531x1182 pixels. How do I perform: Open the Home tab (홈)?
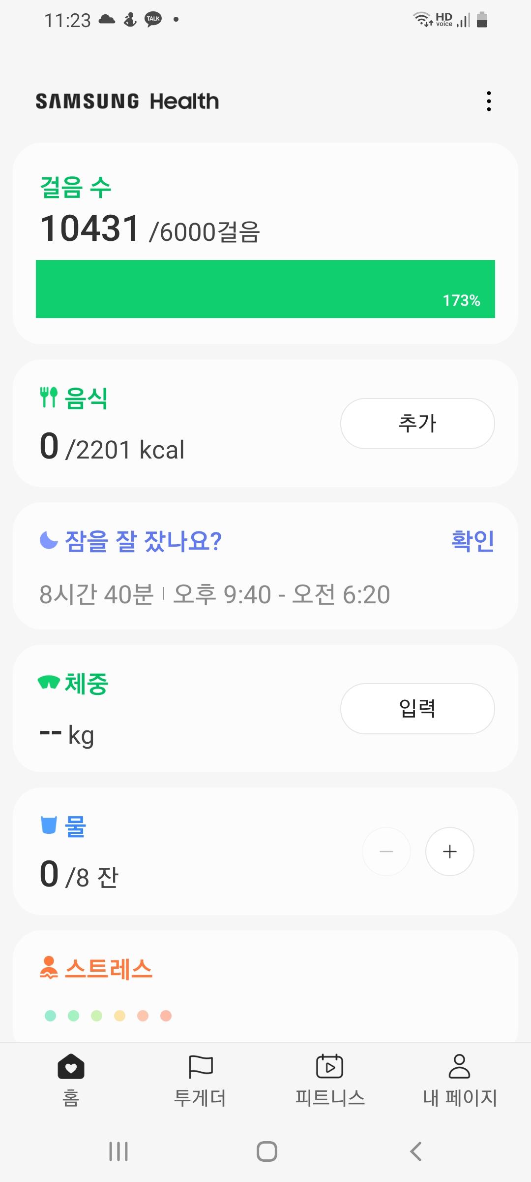point(71,1079)
